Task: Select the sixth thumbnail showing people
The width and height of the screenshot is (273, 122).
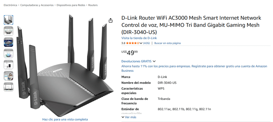Action: pos(9,76)
